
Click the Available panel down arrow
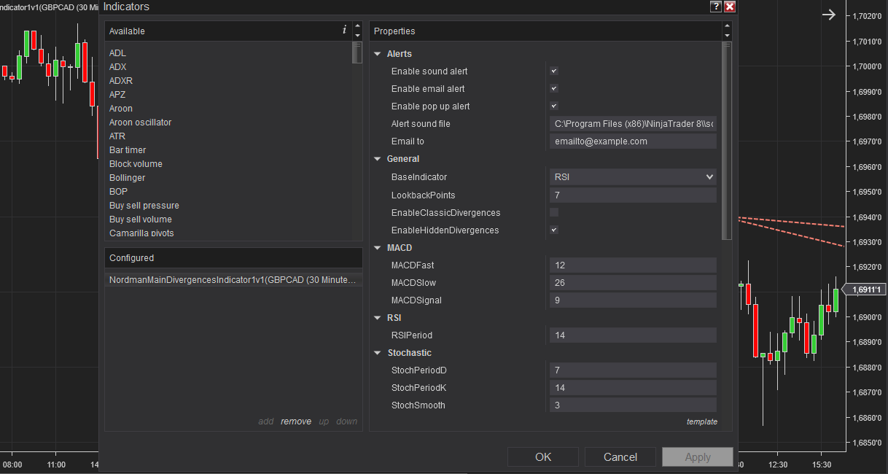click(x=357, y=35)
